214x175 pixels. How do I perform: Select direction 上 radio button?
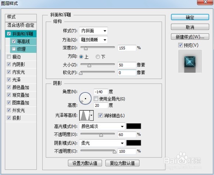point(81,57)
